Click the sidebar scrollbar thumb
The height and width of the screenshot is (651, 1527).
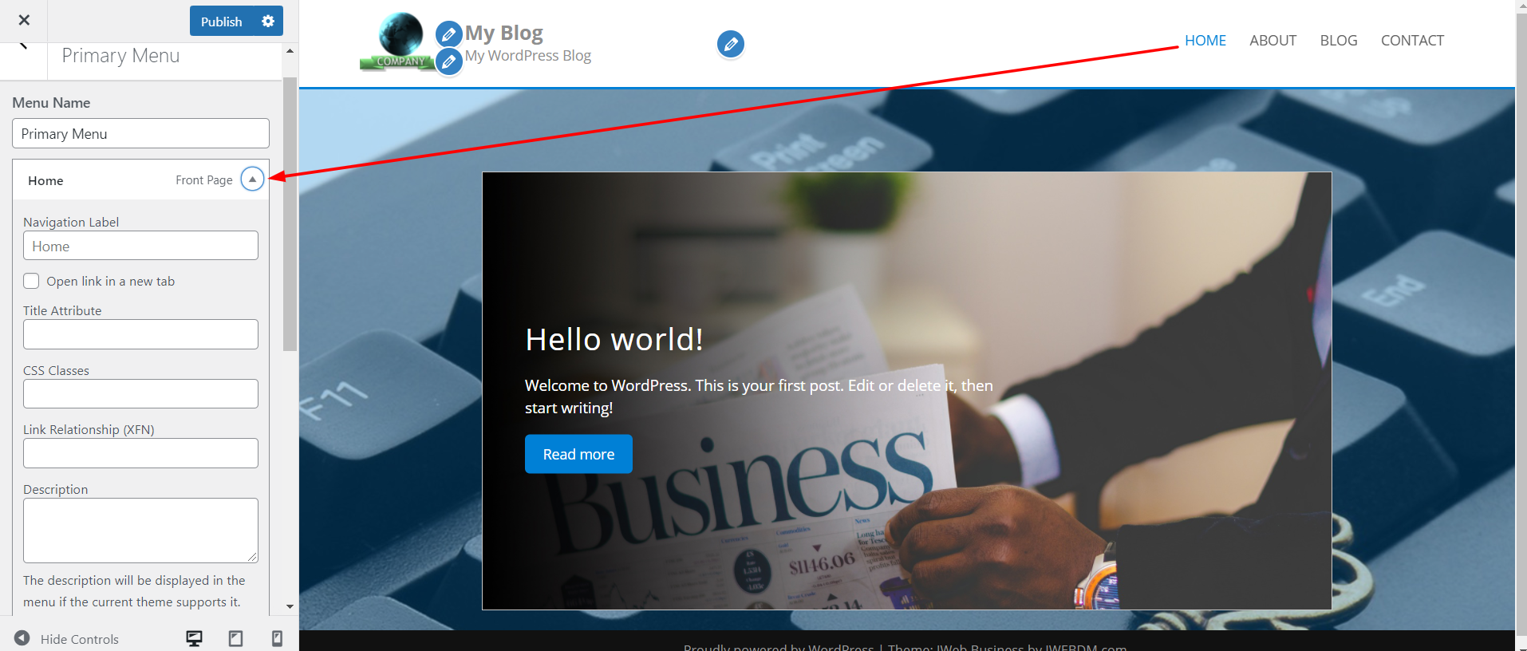pos(290,214)
